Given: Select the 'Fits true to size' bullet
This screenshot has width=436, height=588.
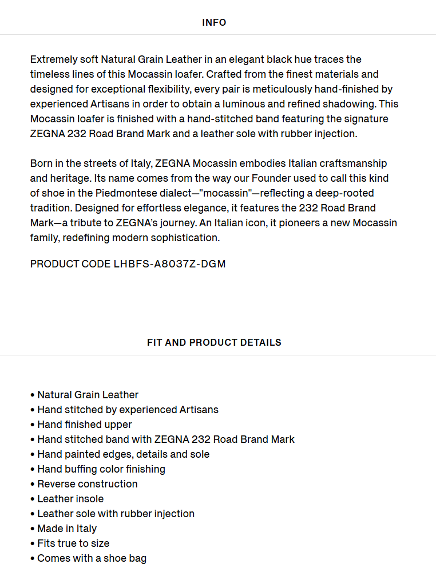Looking at the screenshot, I should (x=70, y=543).
